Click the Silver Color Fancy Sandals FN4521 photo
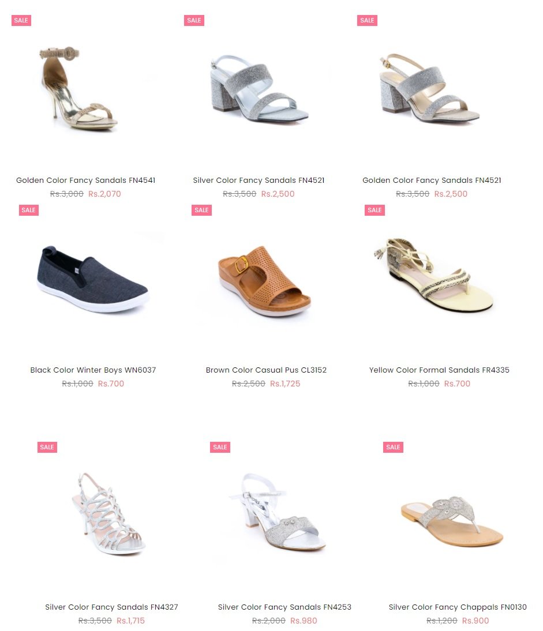Screen dimensions: 543x631 [259, 88]
